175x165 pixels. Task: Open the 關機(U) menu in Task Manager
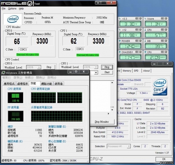point(40,78)
